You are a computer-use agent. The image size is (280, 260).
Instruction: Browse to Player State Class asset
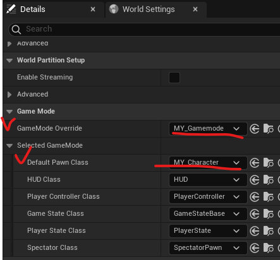(269, 231)
